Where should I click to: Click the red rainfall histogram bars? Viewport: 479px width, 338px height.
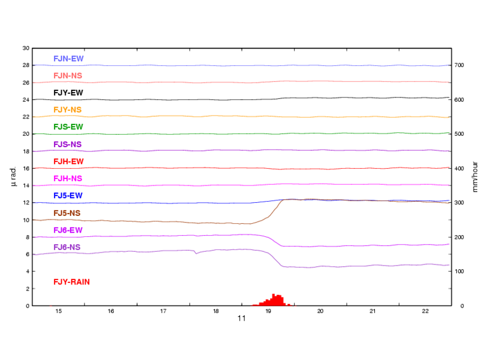click(273, 300)
